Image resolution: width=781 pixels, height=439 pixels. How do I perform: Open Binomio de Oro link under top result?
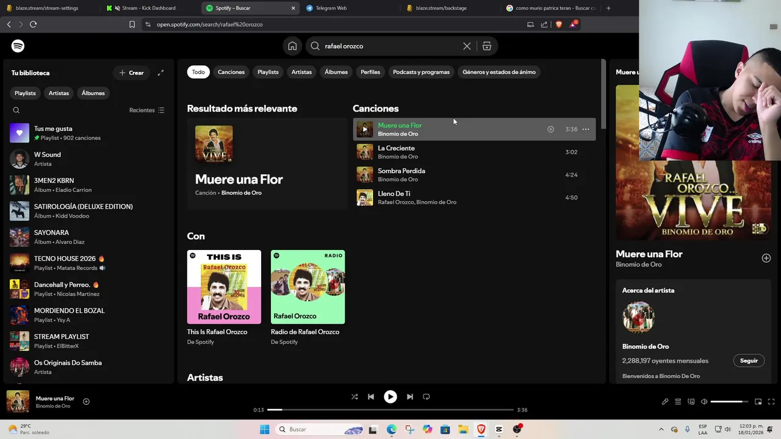pos(242,193)
